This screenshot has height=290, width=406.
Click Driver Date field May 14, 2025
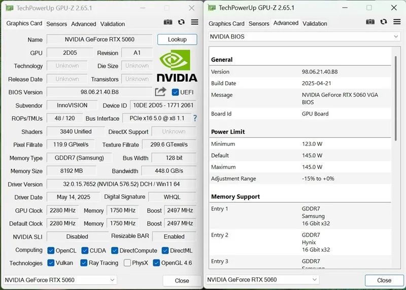tap(73, 197)
